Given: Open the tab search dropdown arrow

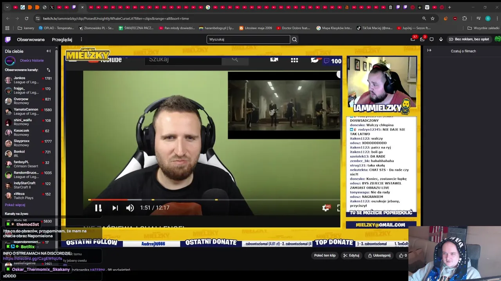Looking at the screenshot, I should [7, 7].
